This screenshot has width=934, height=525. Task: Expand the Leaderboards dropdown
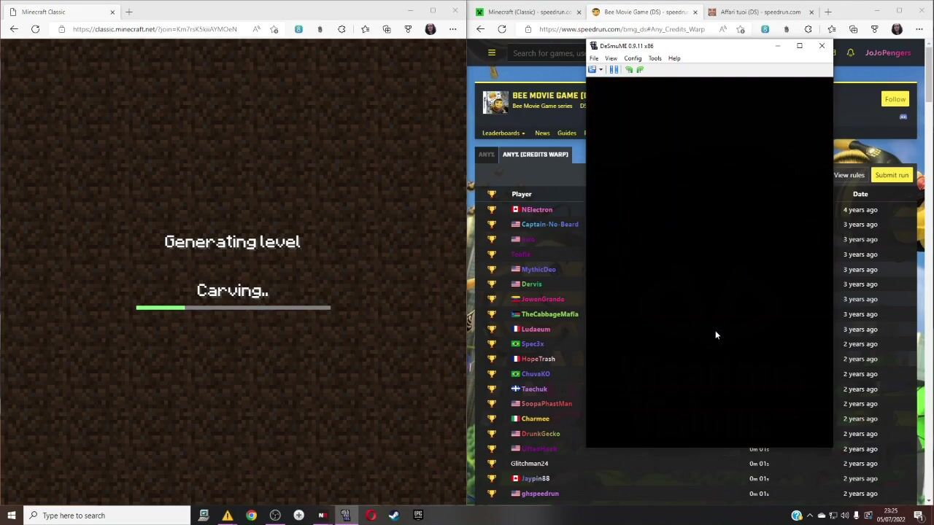tap(503, 133)
